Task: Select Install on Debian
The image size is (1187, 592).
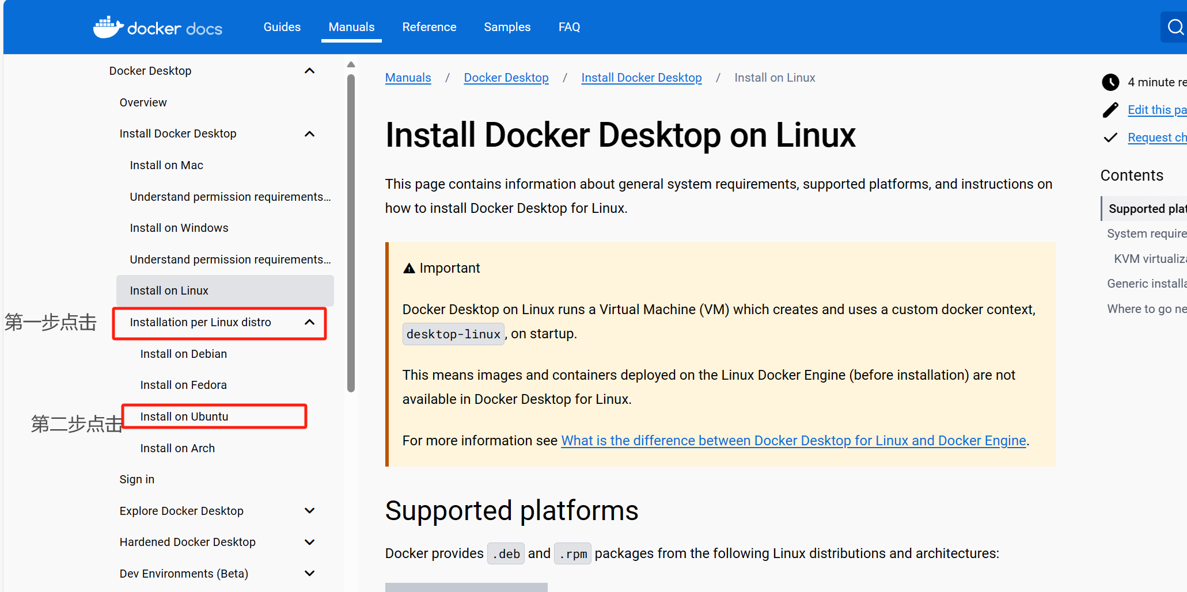Action: pos(184,354)
